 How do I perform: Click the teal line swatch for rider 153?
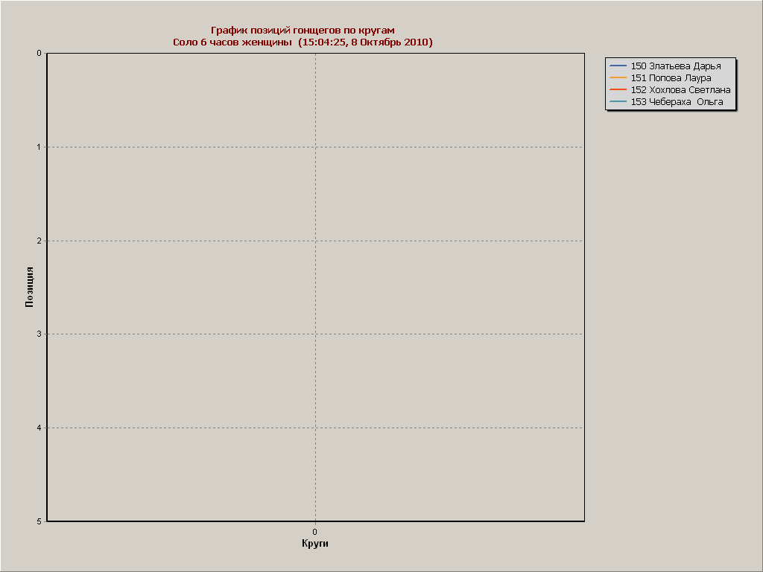point(618,102)
